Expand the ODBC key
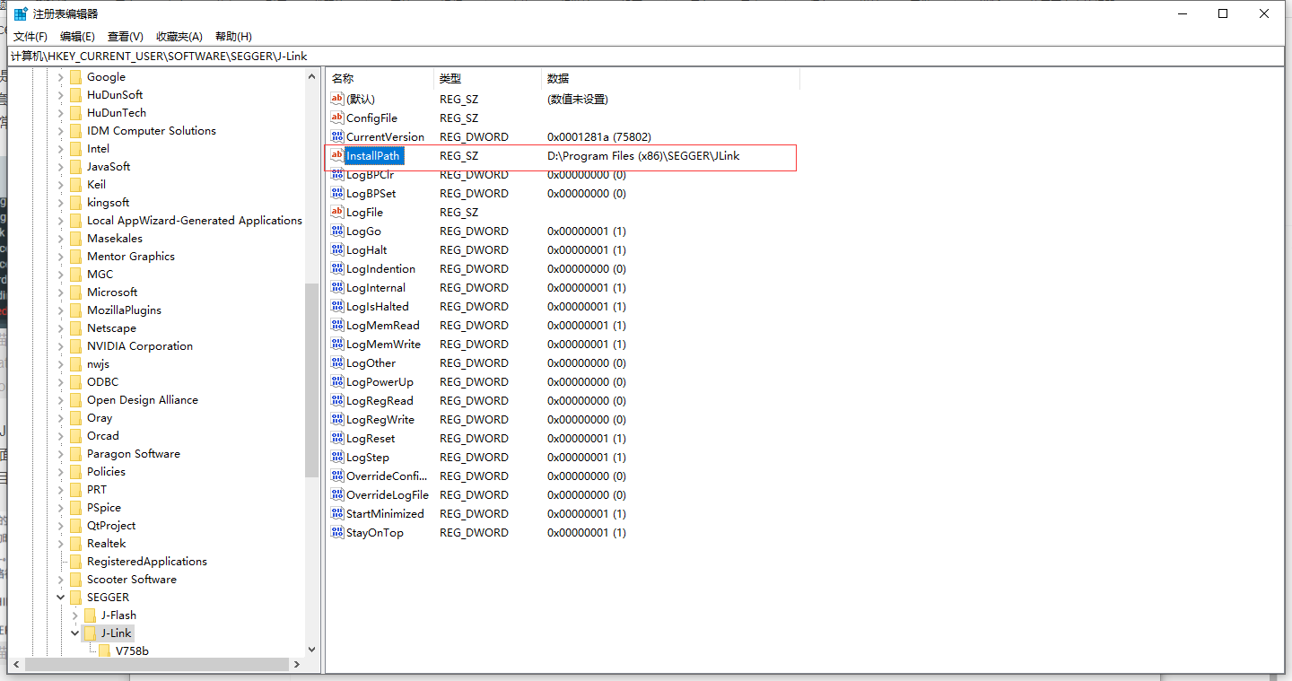This screenshot has width=1292, height=681. [61, 381]
